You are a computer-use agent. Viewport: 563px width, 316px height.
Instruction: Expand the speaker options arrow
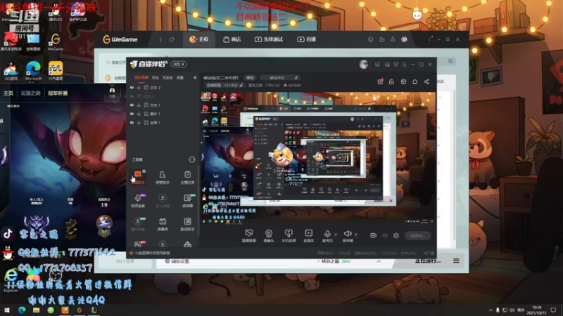click(356, 235)
